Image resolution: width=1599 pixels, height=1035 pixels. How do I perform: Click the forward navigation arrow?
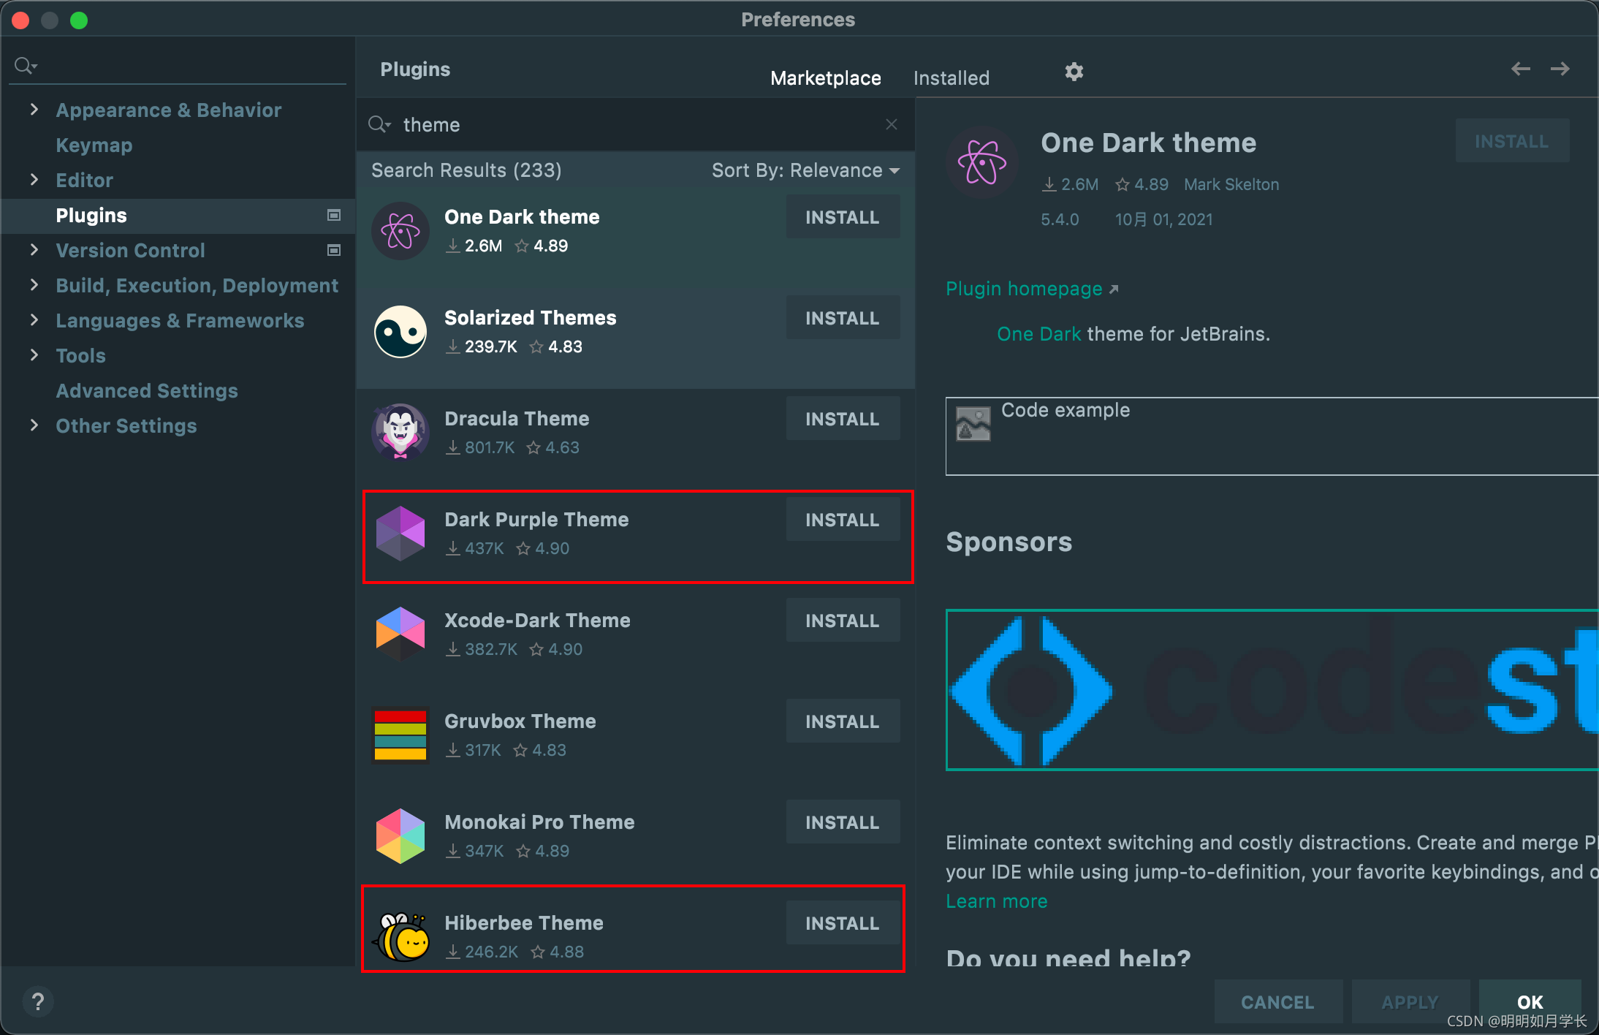1560,69
